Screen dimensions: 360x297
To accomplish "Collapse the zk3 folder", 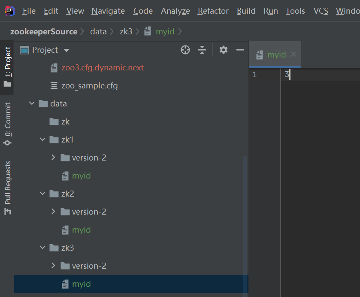I will (42, 247).
